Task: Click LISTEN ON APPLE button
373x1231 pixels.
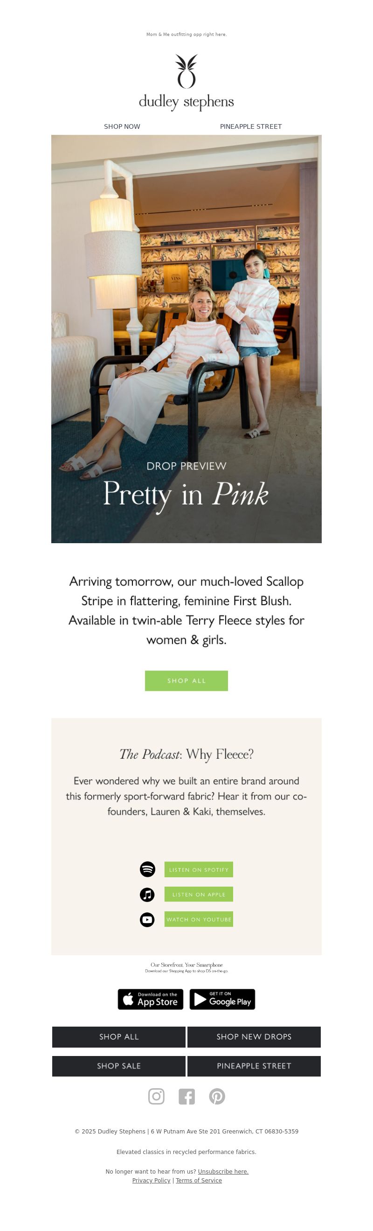Action: click(199, 895)
